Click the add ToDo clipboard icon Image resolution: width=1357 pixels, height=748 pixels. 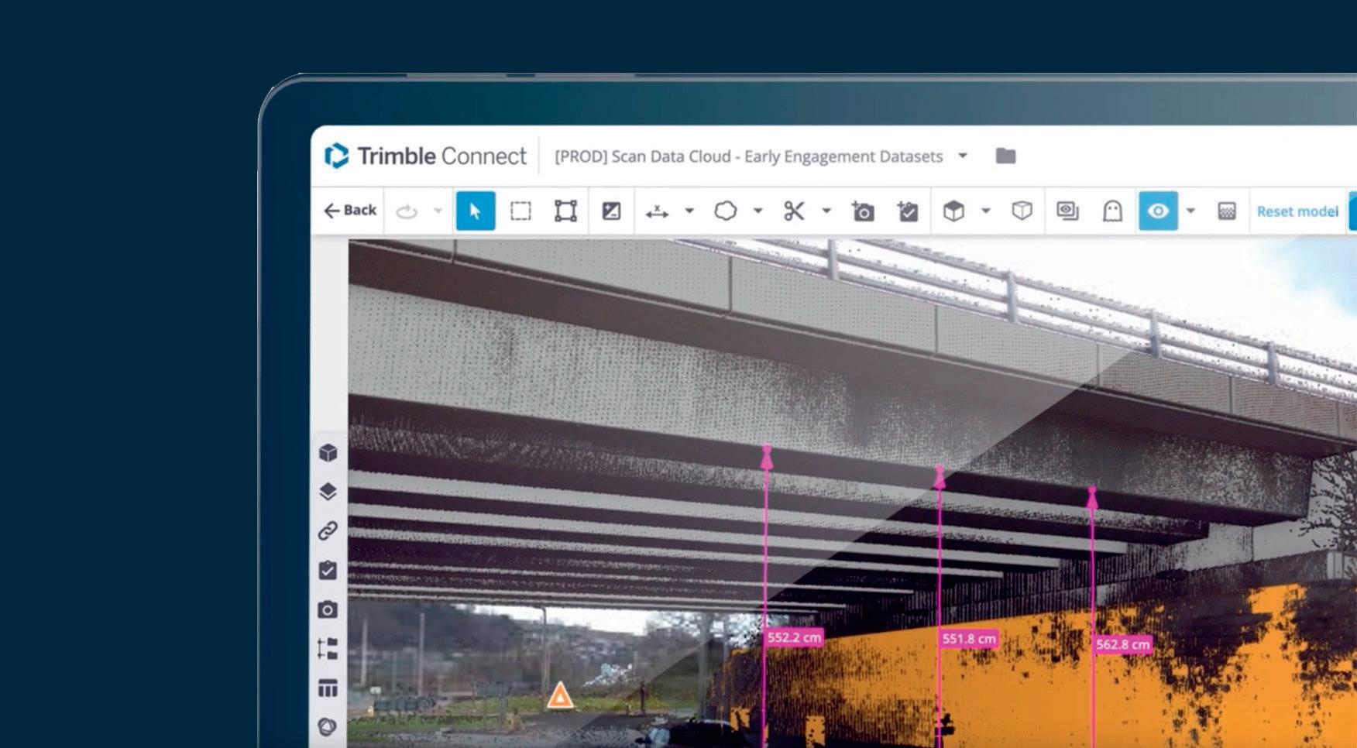(908, 211)
